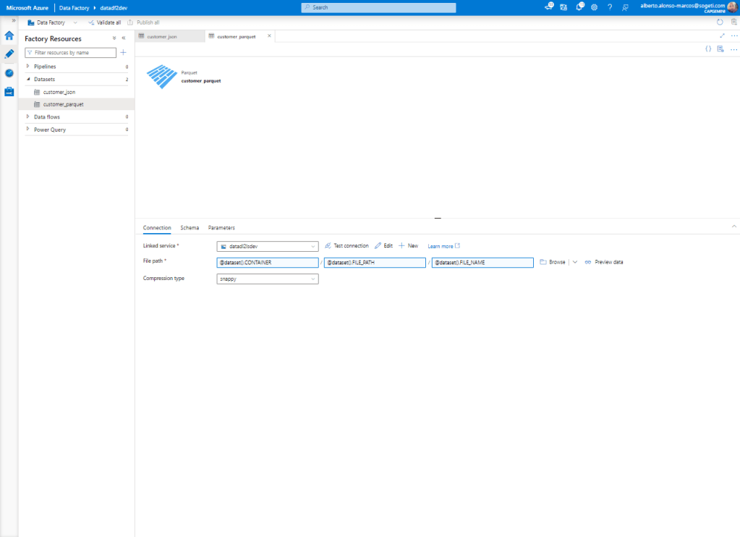
Task: Collapse the Datasets tree node
Action: point(28,79)
